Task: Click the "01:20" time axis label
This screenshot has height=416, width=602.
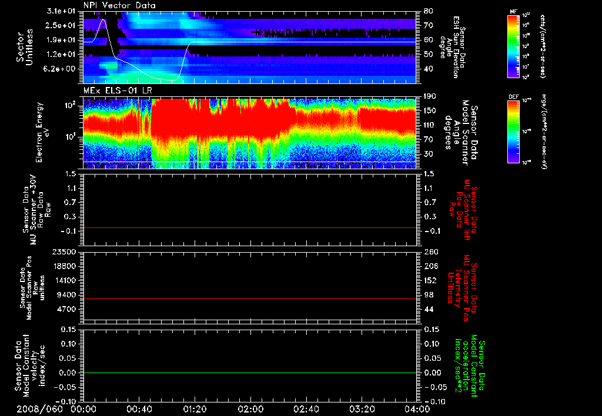Action: pos(194,409)
